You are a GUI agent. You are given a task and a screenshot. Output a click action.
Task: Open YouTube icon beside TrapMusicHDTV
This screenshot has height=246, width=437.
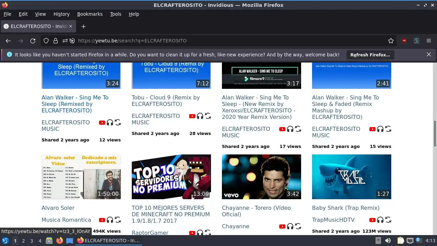click(x=372, y=220)
